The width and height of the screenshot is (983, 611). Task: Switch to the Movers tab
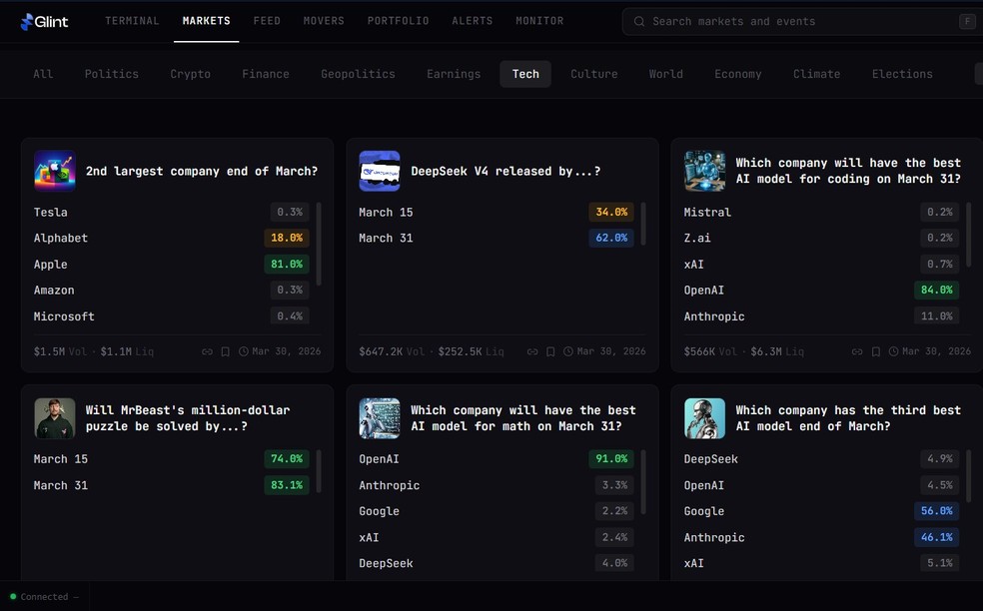click(x=324, y=21)
